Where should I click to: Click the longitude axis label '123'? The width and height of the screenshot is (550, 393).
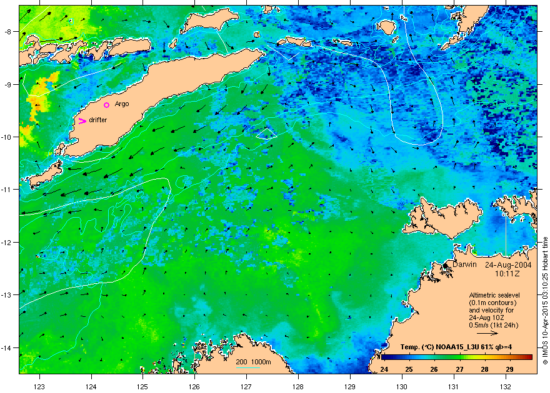[39, 386]
